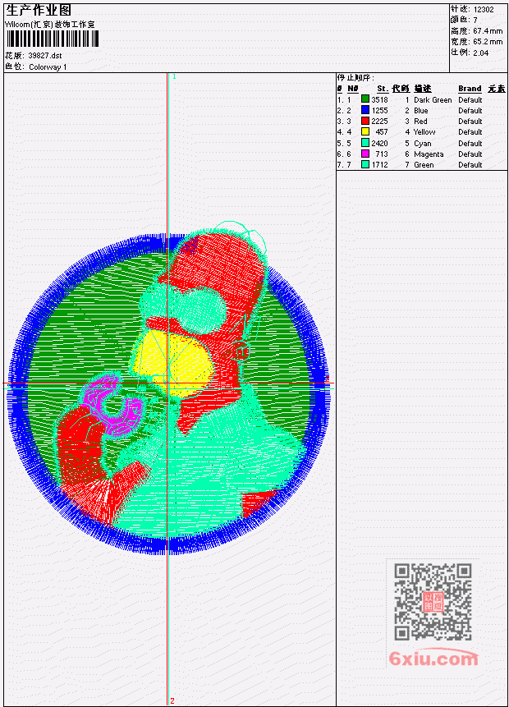The image size is (509, 707).
Task: Click the total stitch value 12302
Action: point(484,10)
